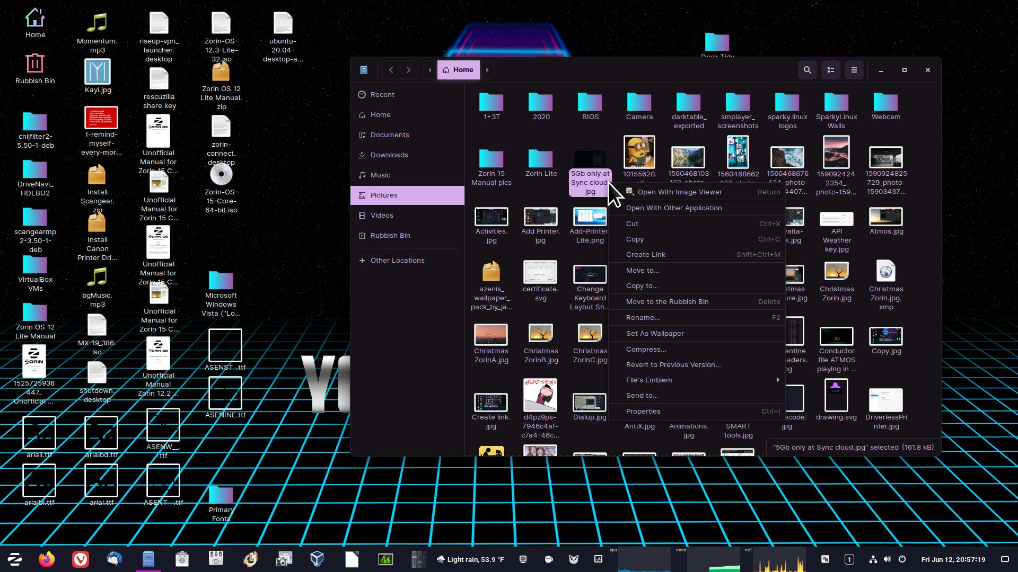The height and width of the screenshot is (572, 1018).
Task: Open Downloads in the sidebar
Action: tap(389, 155)
